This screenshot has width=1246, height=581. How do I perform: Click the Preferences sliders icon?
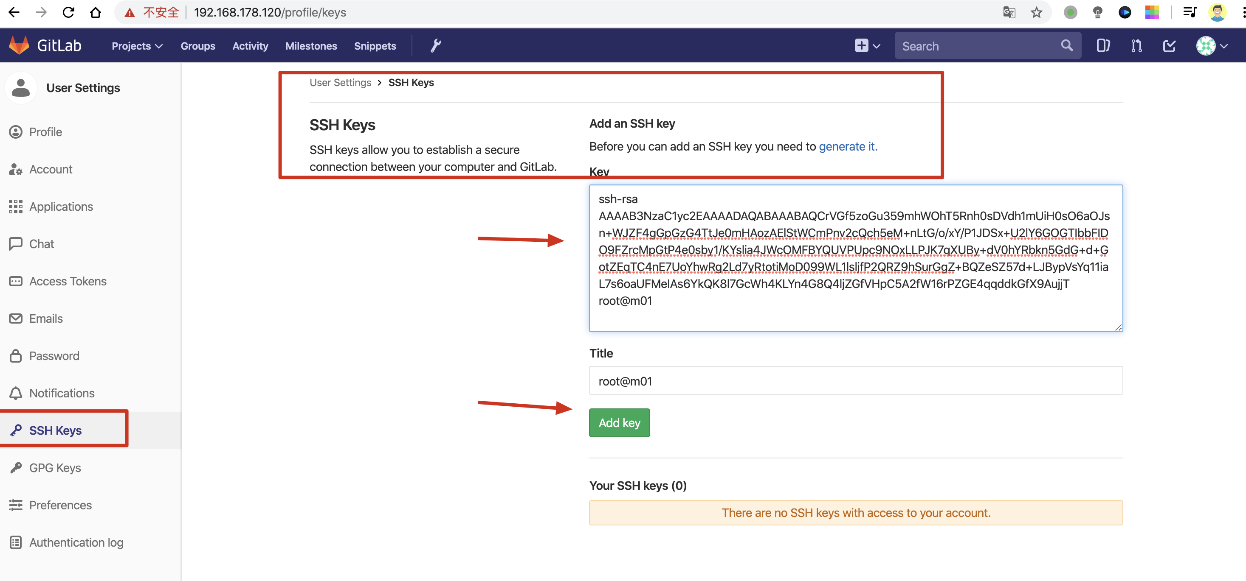point(15,505)
